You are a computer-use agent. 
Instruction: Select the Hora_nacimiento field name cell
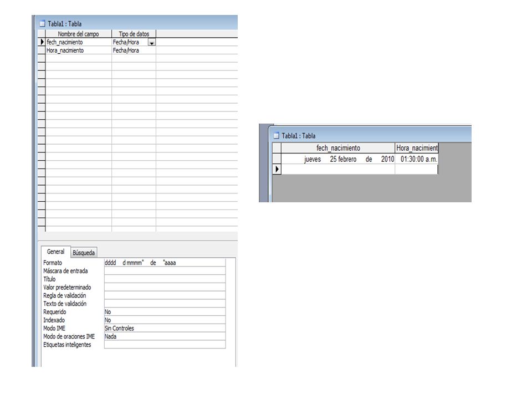pyautogui.click(x=78, y=50)
